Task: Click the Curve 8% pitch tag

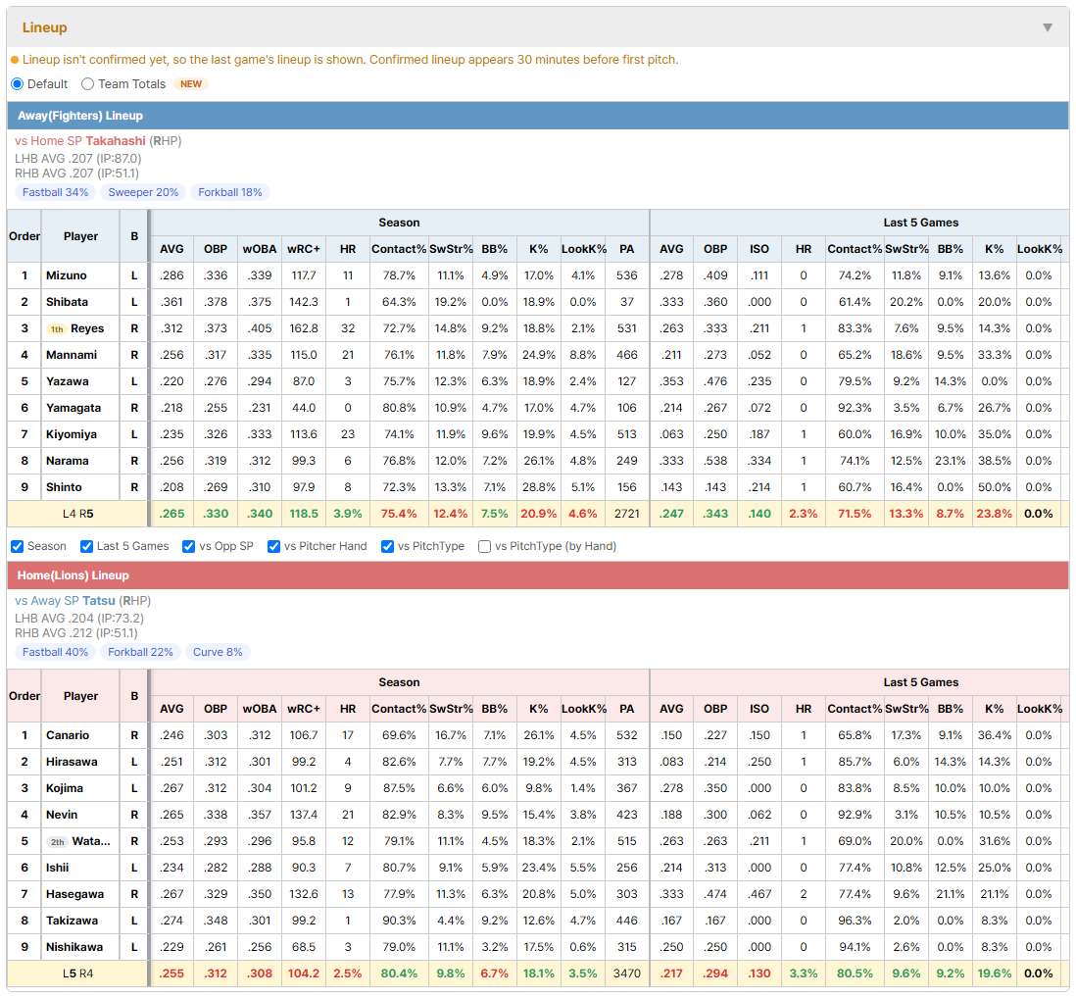Action: coord(218,652)
